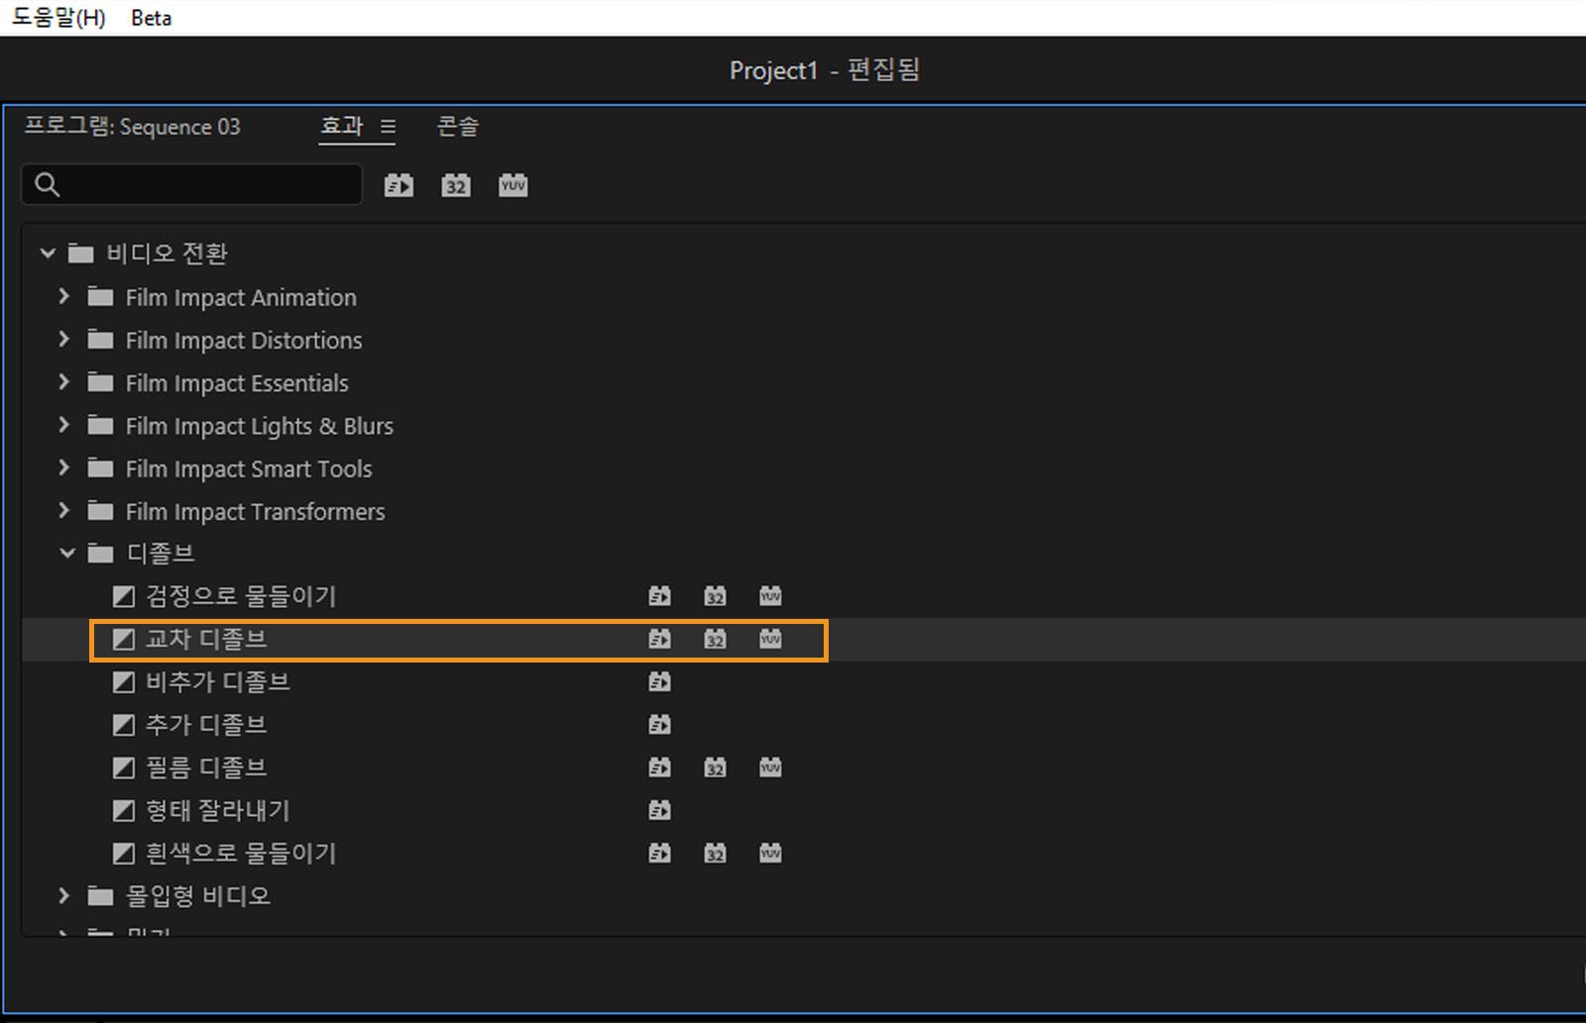Collapse the 디졸브 folder
Image resolution: width=1586 pixels, height=1023 pixels.
click(x=65, y=553)
